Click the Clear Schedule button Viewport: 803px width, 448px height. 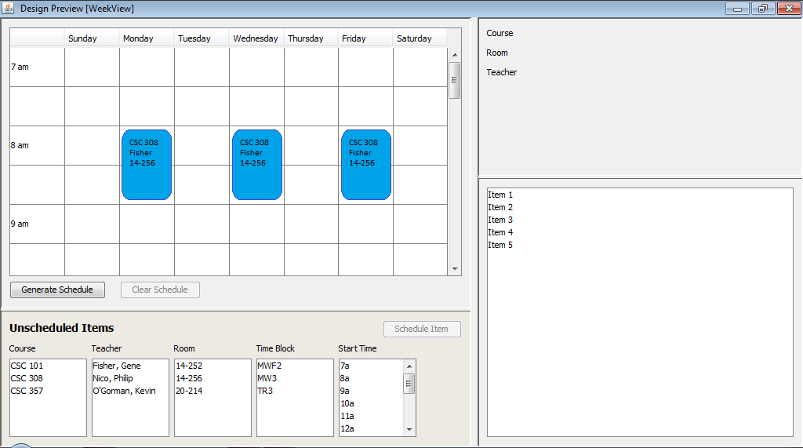point(160,290)
